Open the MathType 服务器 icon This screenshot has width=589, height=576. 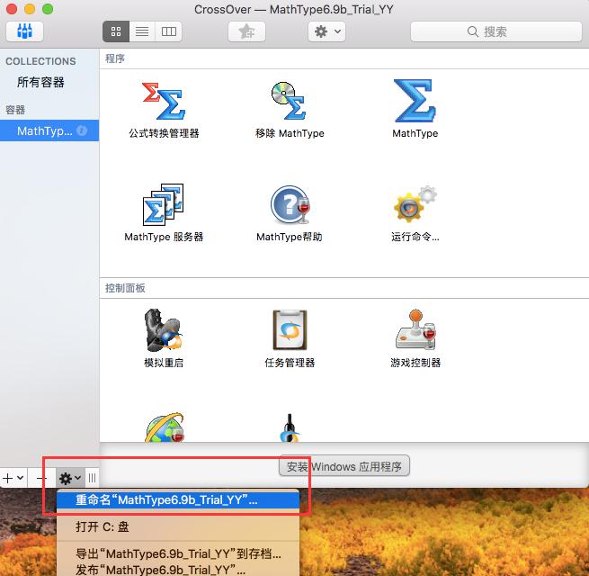point(163,205)
